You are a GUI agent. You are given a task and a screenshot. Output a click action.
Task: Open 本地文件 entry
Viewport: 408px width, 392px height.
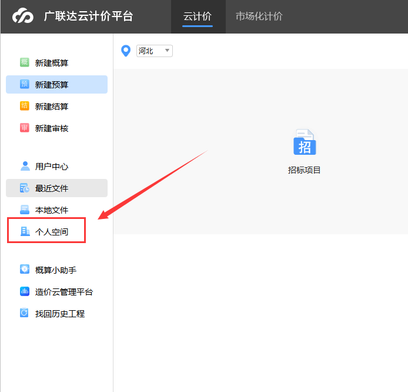coord(56,210)
